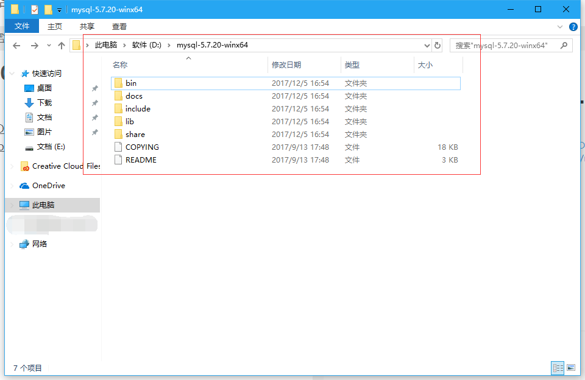Unpin 下载 using its pin icon
This screenshot has width=585, height=380.
point(95,103)
